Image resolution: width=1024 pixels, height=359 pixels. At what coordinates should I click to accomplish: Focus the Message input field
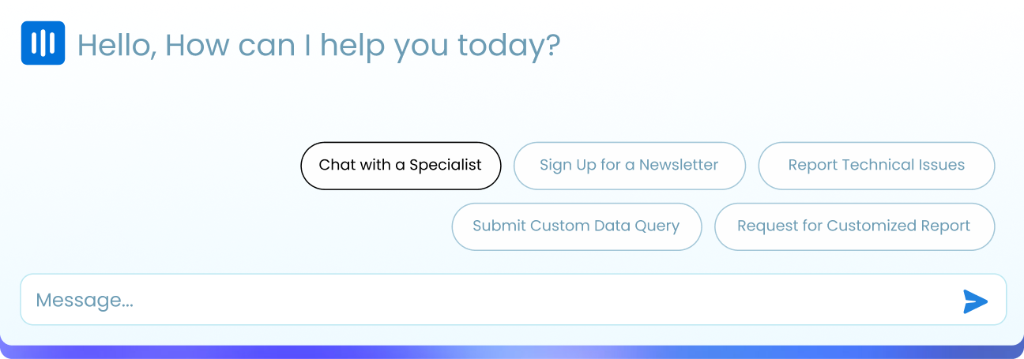click(x=490, y=300)
